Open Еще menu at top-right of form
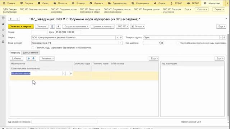This screenshot has height=129, width=230. click(x=221, y=27)
